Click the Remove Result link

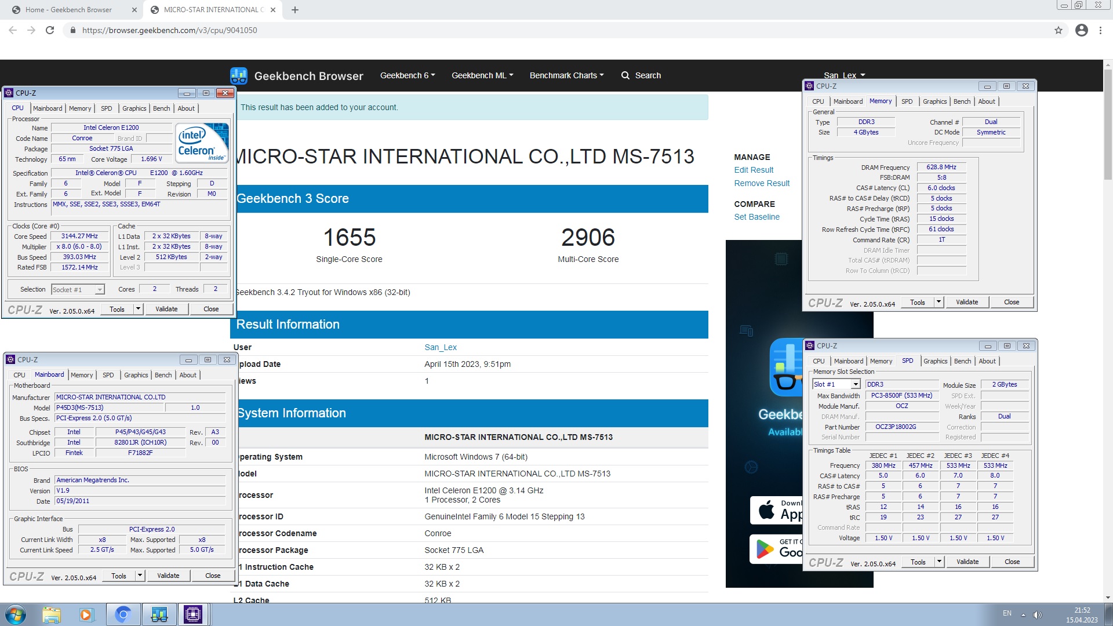click(x=762, y=183)
